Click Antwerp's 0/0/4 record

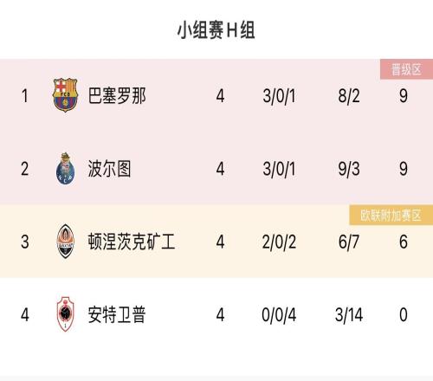279,314
